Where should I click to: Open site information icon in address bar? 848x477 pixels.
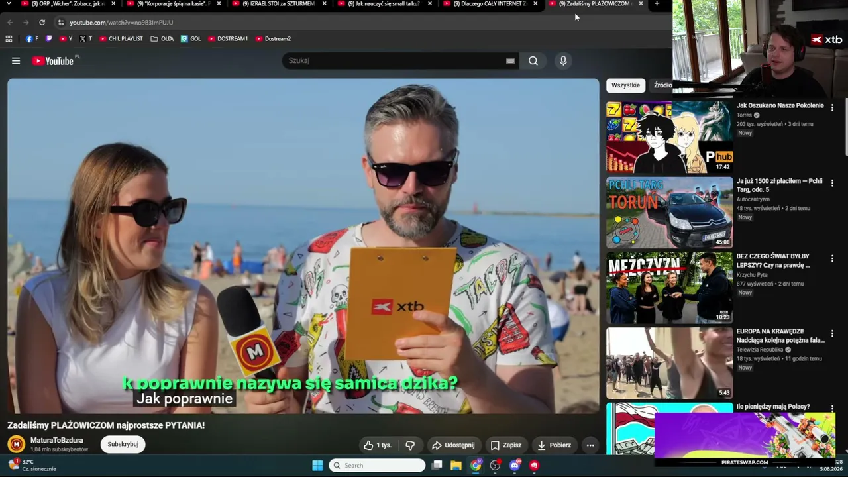pos(61,23)
